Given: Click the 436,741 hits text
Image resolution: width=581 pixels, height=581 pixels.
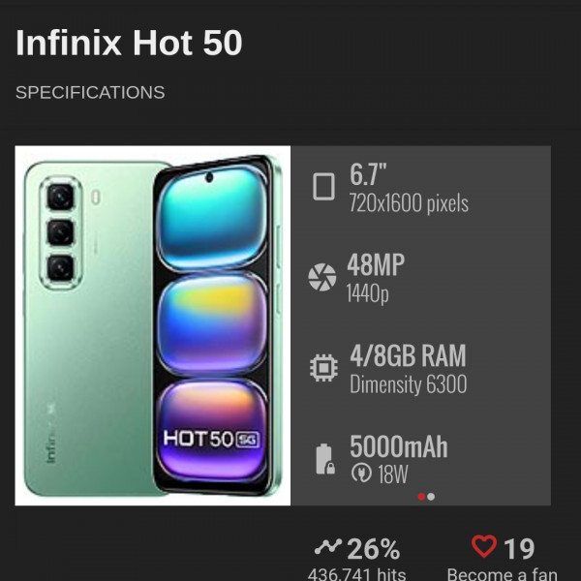Looking at the screenshot, I should (x=356, y=574).
